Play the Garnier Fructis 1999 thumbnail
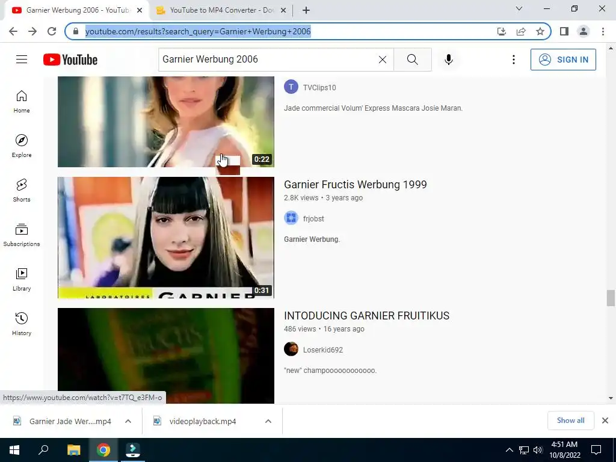This screenshot has width=616, height=462. point(166,237)
